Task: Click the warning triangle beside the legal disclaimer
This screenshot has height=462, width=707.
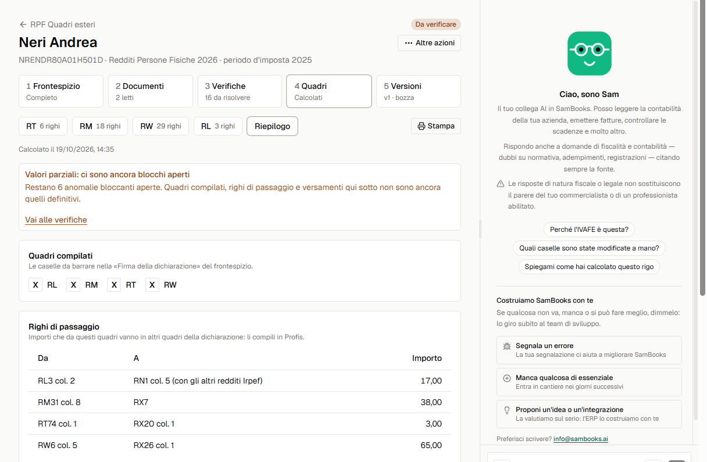Action: tap(501, 184)
